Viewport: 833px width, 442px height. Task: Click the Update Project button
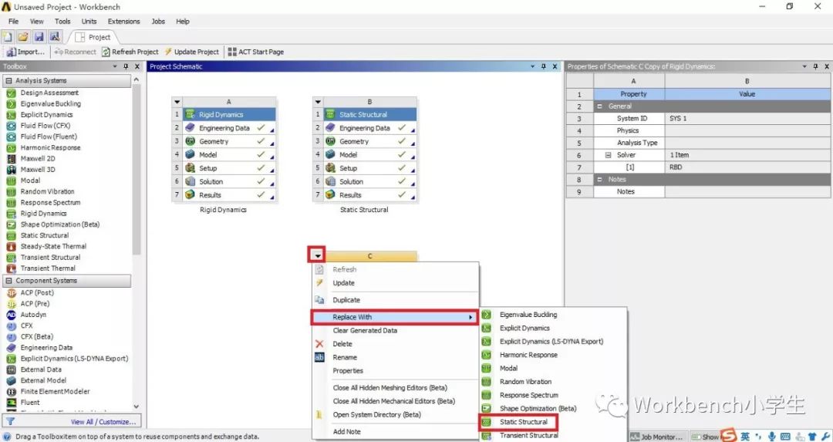pyautogui.click(x=191, y=52)
